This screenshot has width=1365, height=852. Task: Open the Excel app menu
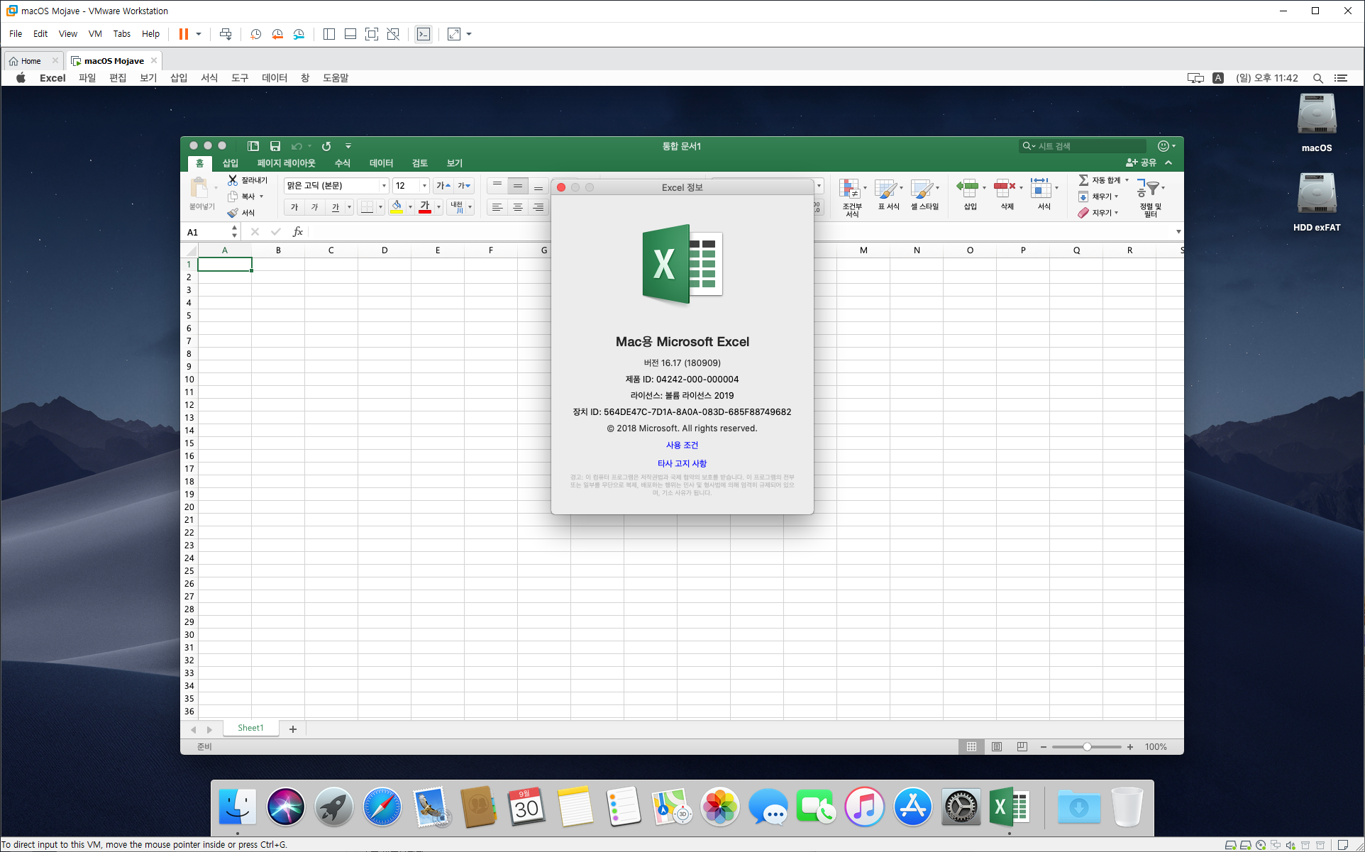coord(52,78)
